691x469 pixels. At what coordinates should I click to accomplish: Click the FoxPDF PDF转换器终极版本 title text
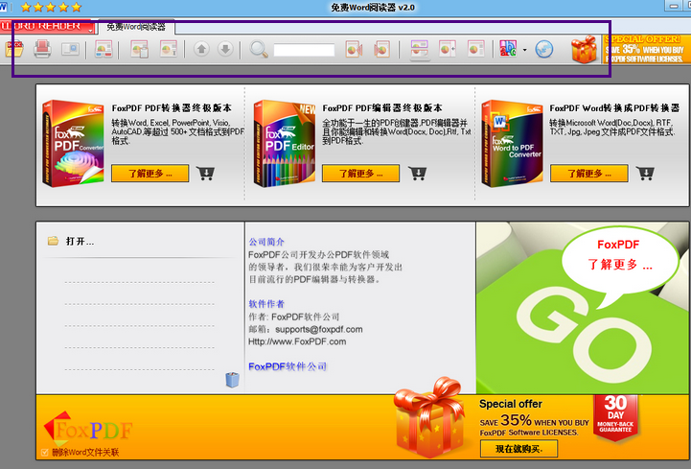[x=172, y=108]
